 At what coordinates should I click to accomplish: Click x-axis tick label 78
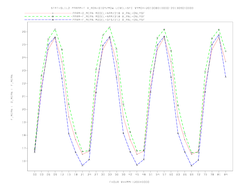(x=212, y=174)
